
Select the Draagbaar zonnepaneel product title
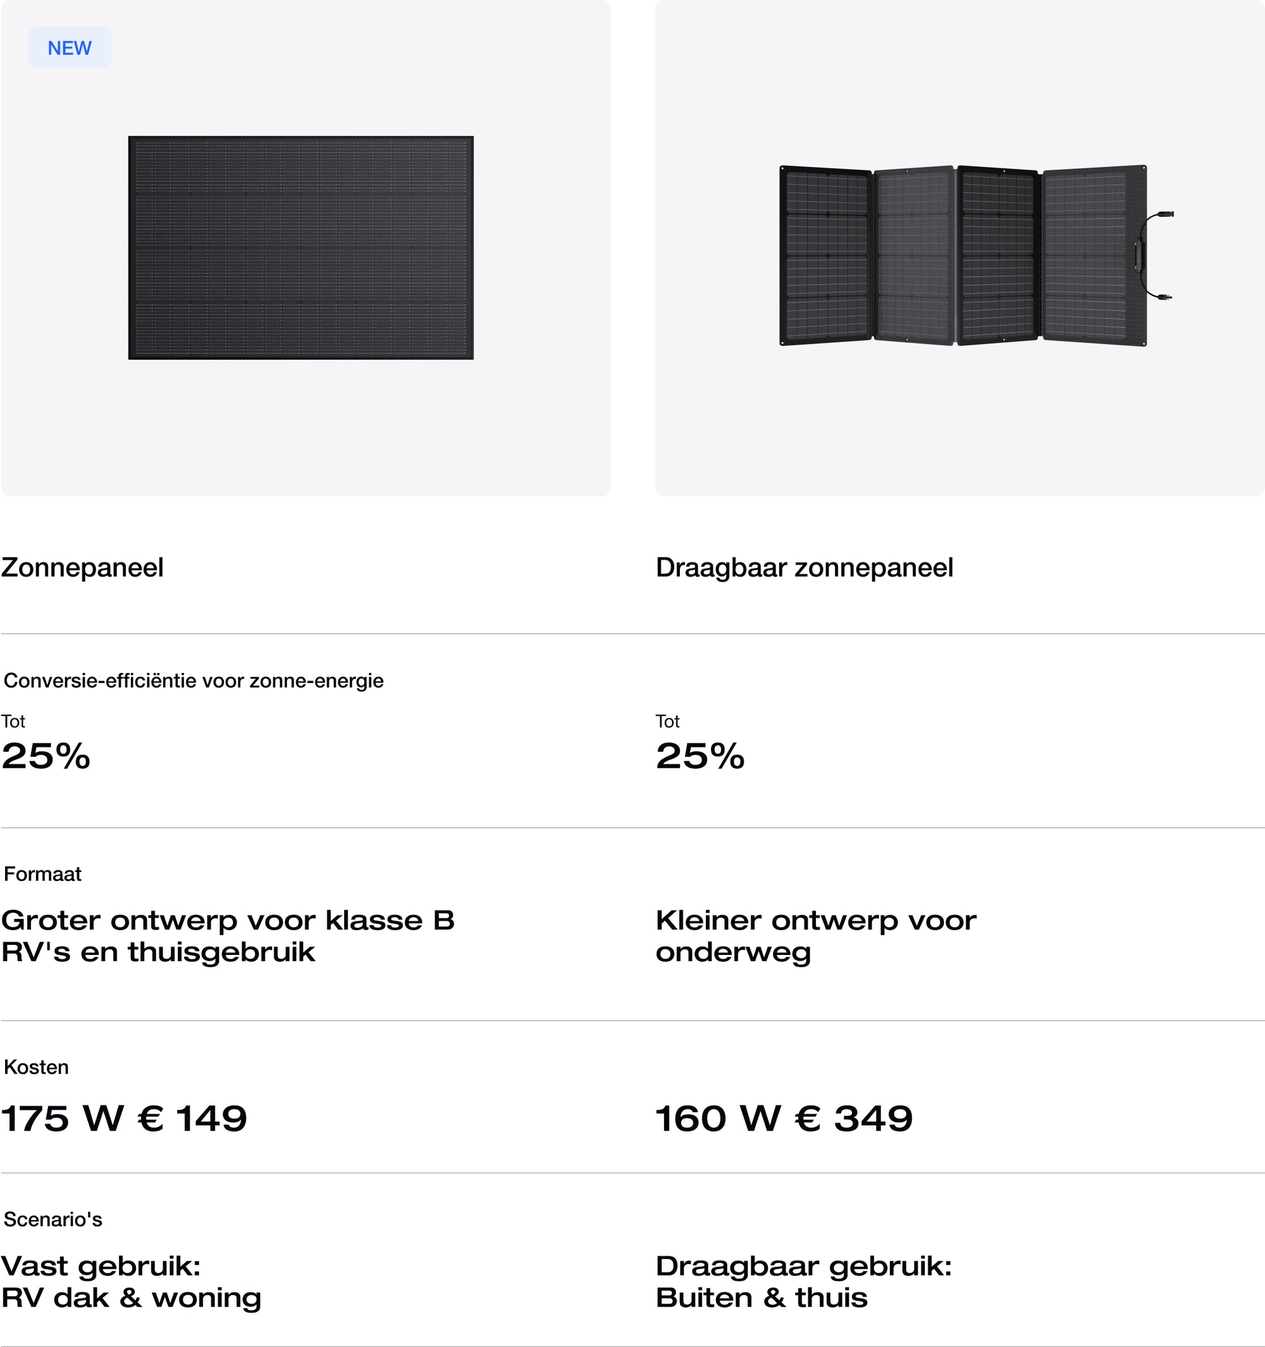(x=805, y=568)
